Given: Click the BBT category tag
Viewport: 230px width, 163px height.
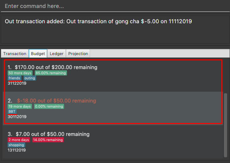Looking at the screenshot, I should tap(12, 111).
